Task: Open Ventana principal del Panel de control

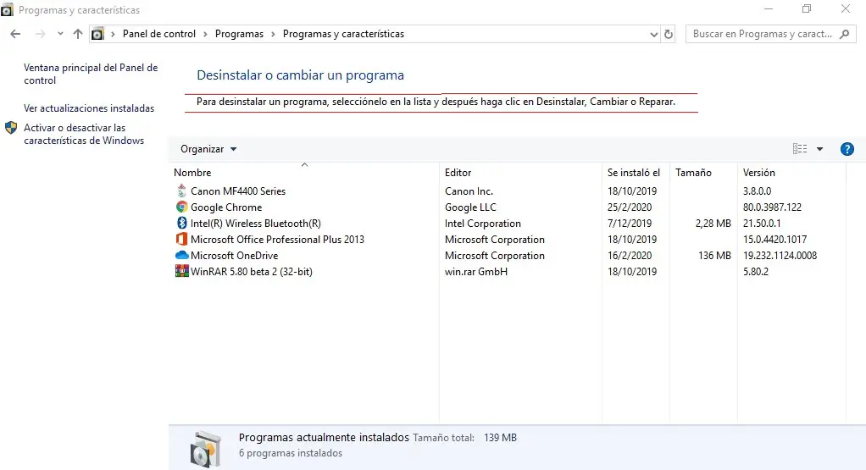Action: point(91,74)
